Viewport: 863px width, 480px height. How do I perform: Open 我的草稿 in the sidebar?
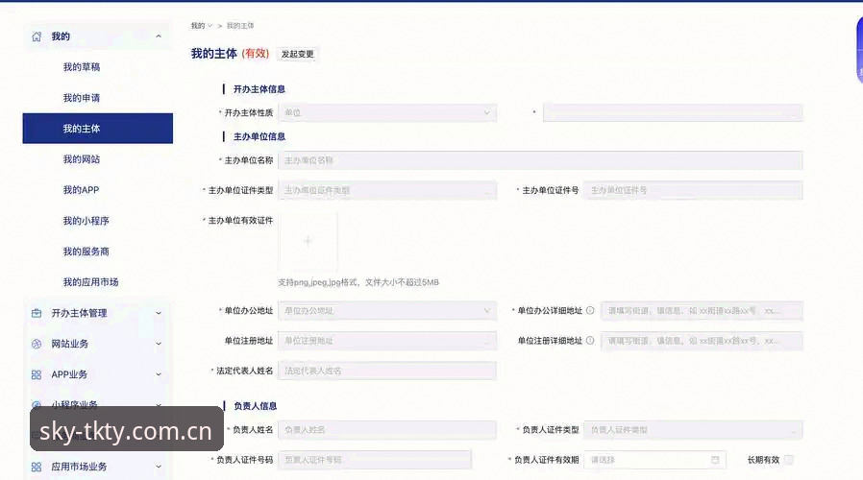(x=82, y=67)
